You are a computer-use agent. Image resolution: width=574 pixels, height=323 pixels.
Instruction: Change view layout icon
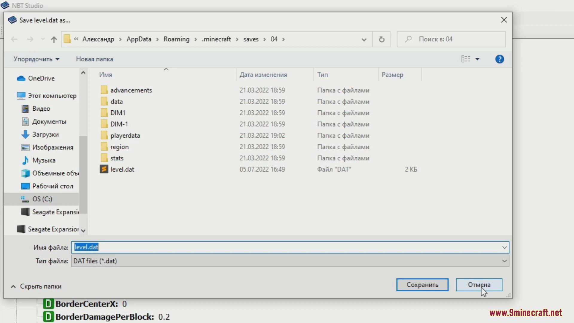tap(465, 59)
